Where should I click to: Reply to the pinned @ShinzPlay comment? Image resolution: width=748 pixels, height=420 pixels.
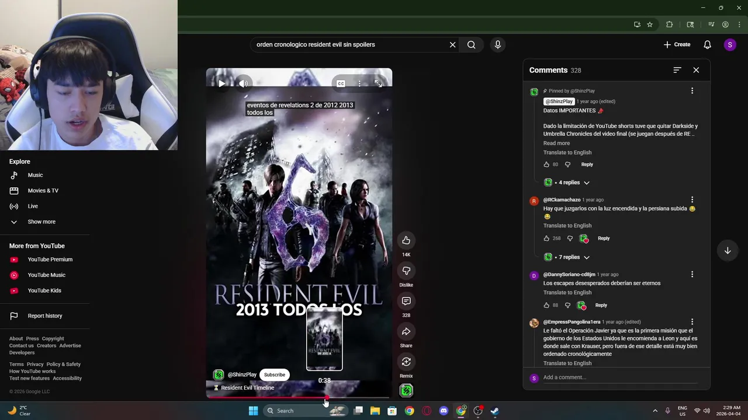click(587, 164)
